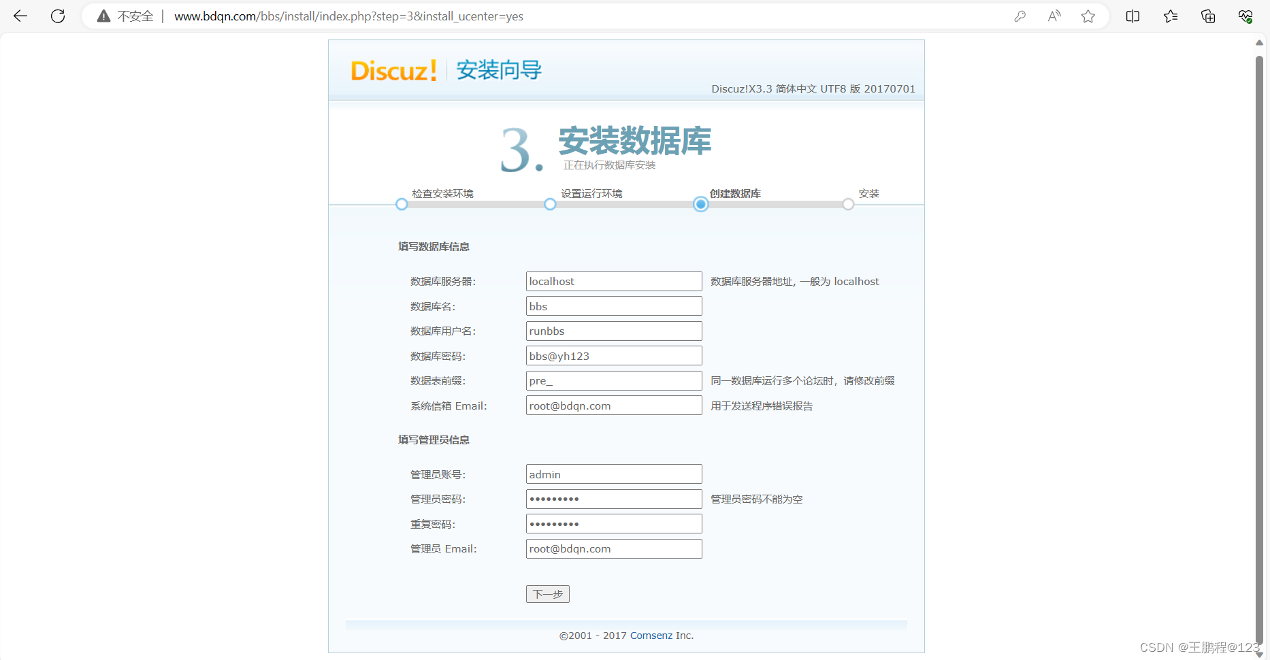Focus table prefix field pre_
The width and height of the screenshot is (1270, 660).
coord(614,380)
